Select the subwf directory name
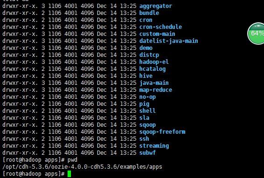The image size is (264, 178). pos(148,153)
